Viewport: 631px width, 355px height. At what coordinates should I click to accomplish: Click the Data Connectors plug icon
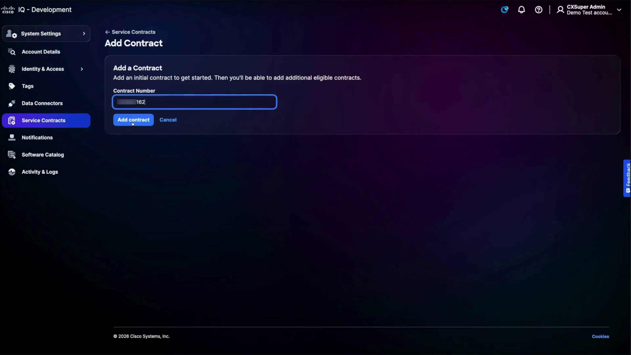tap(12, 103)
